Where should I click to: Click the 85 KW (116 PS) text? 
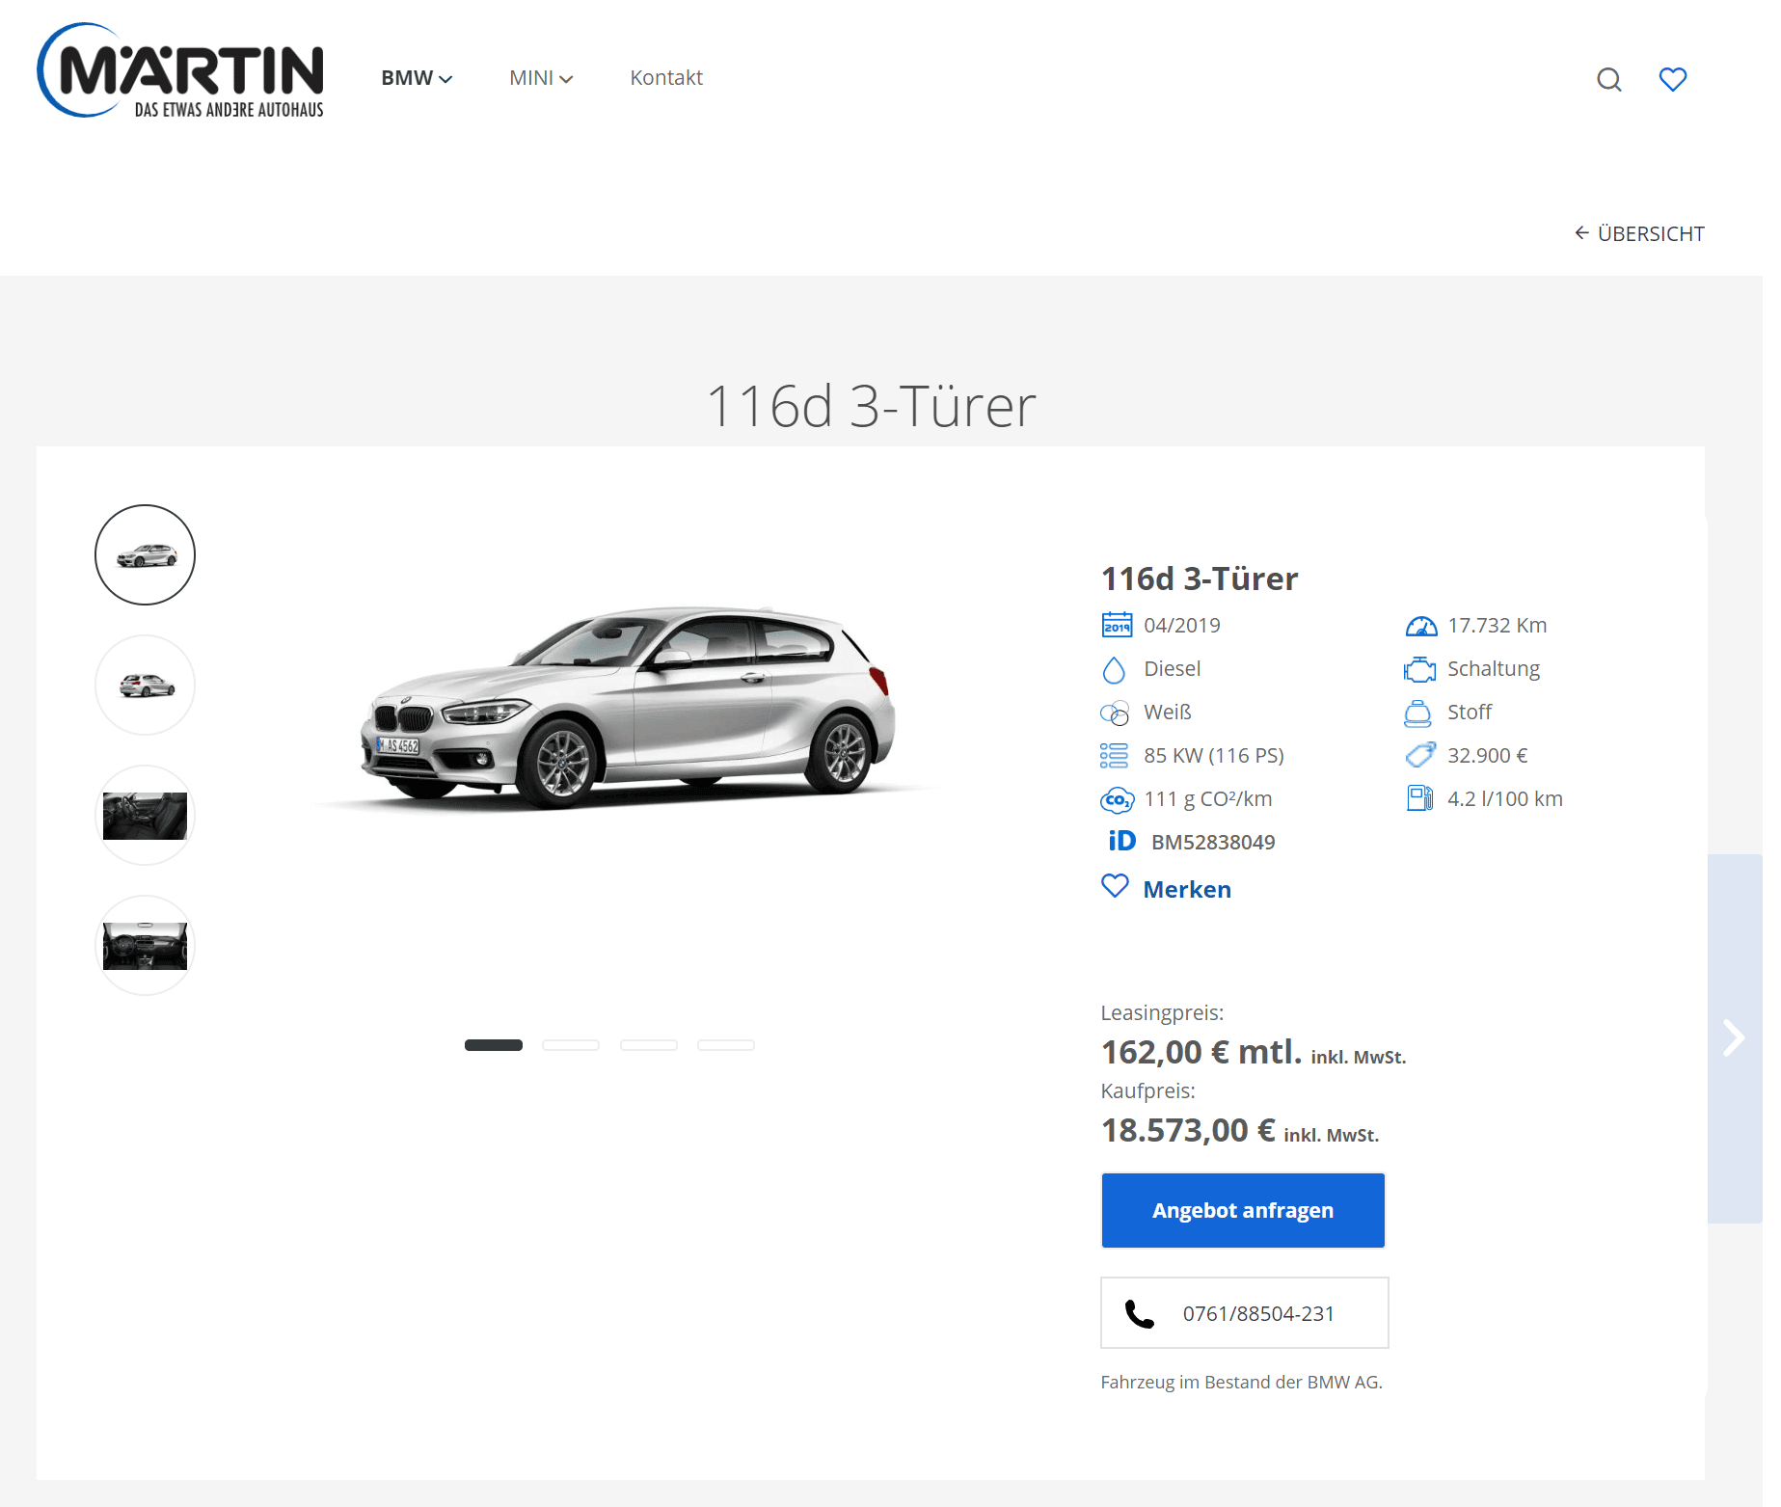coord(1214,756)
